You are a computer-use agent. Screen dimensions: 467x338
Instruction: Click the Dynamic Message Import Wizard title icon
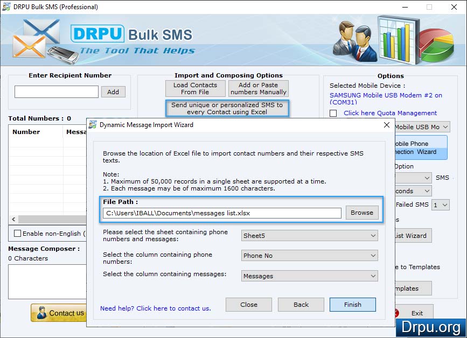pos(93,125)
